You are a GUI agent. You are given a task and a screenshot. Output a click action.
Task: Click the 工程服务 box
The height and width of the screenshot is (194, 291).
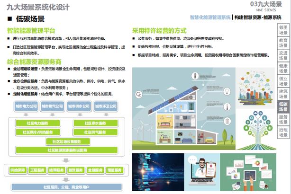pyautogui.click(x=37, y=170)
